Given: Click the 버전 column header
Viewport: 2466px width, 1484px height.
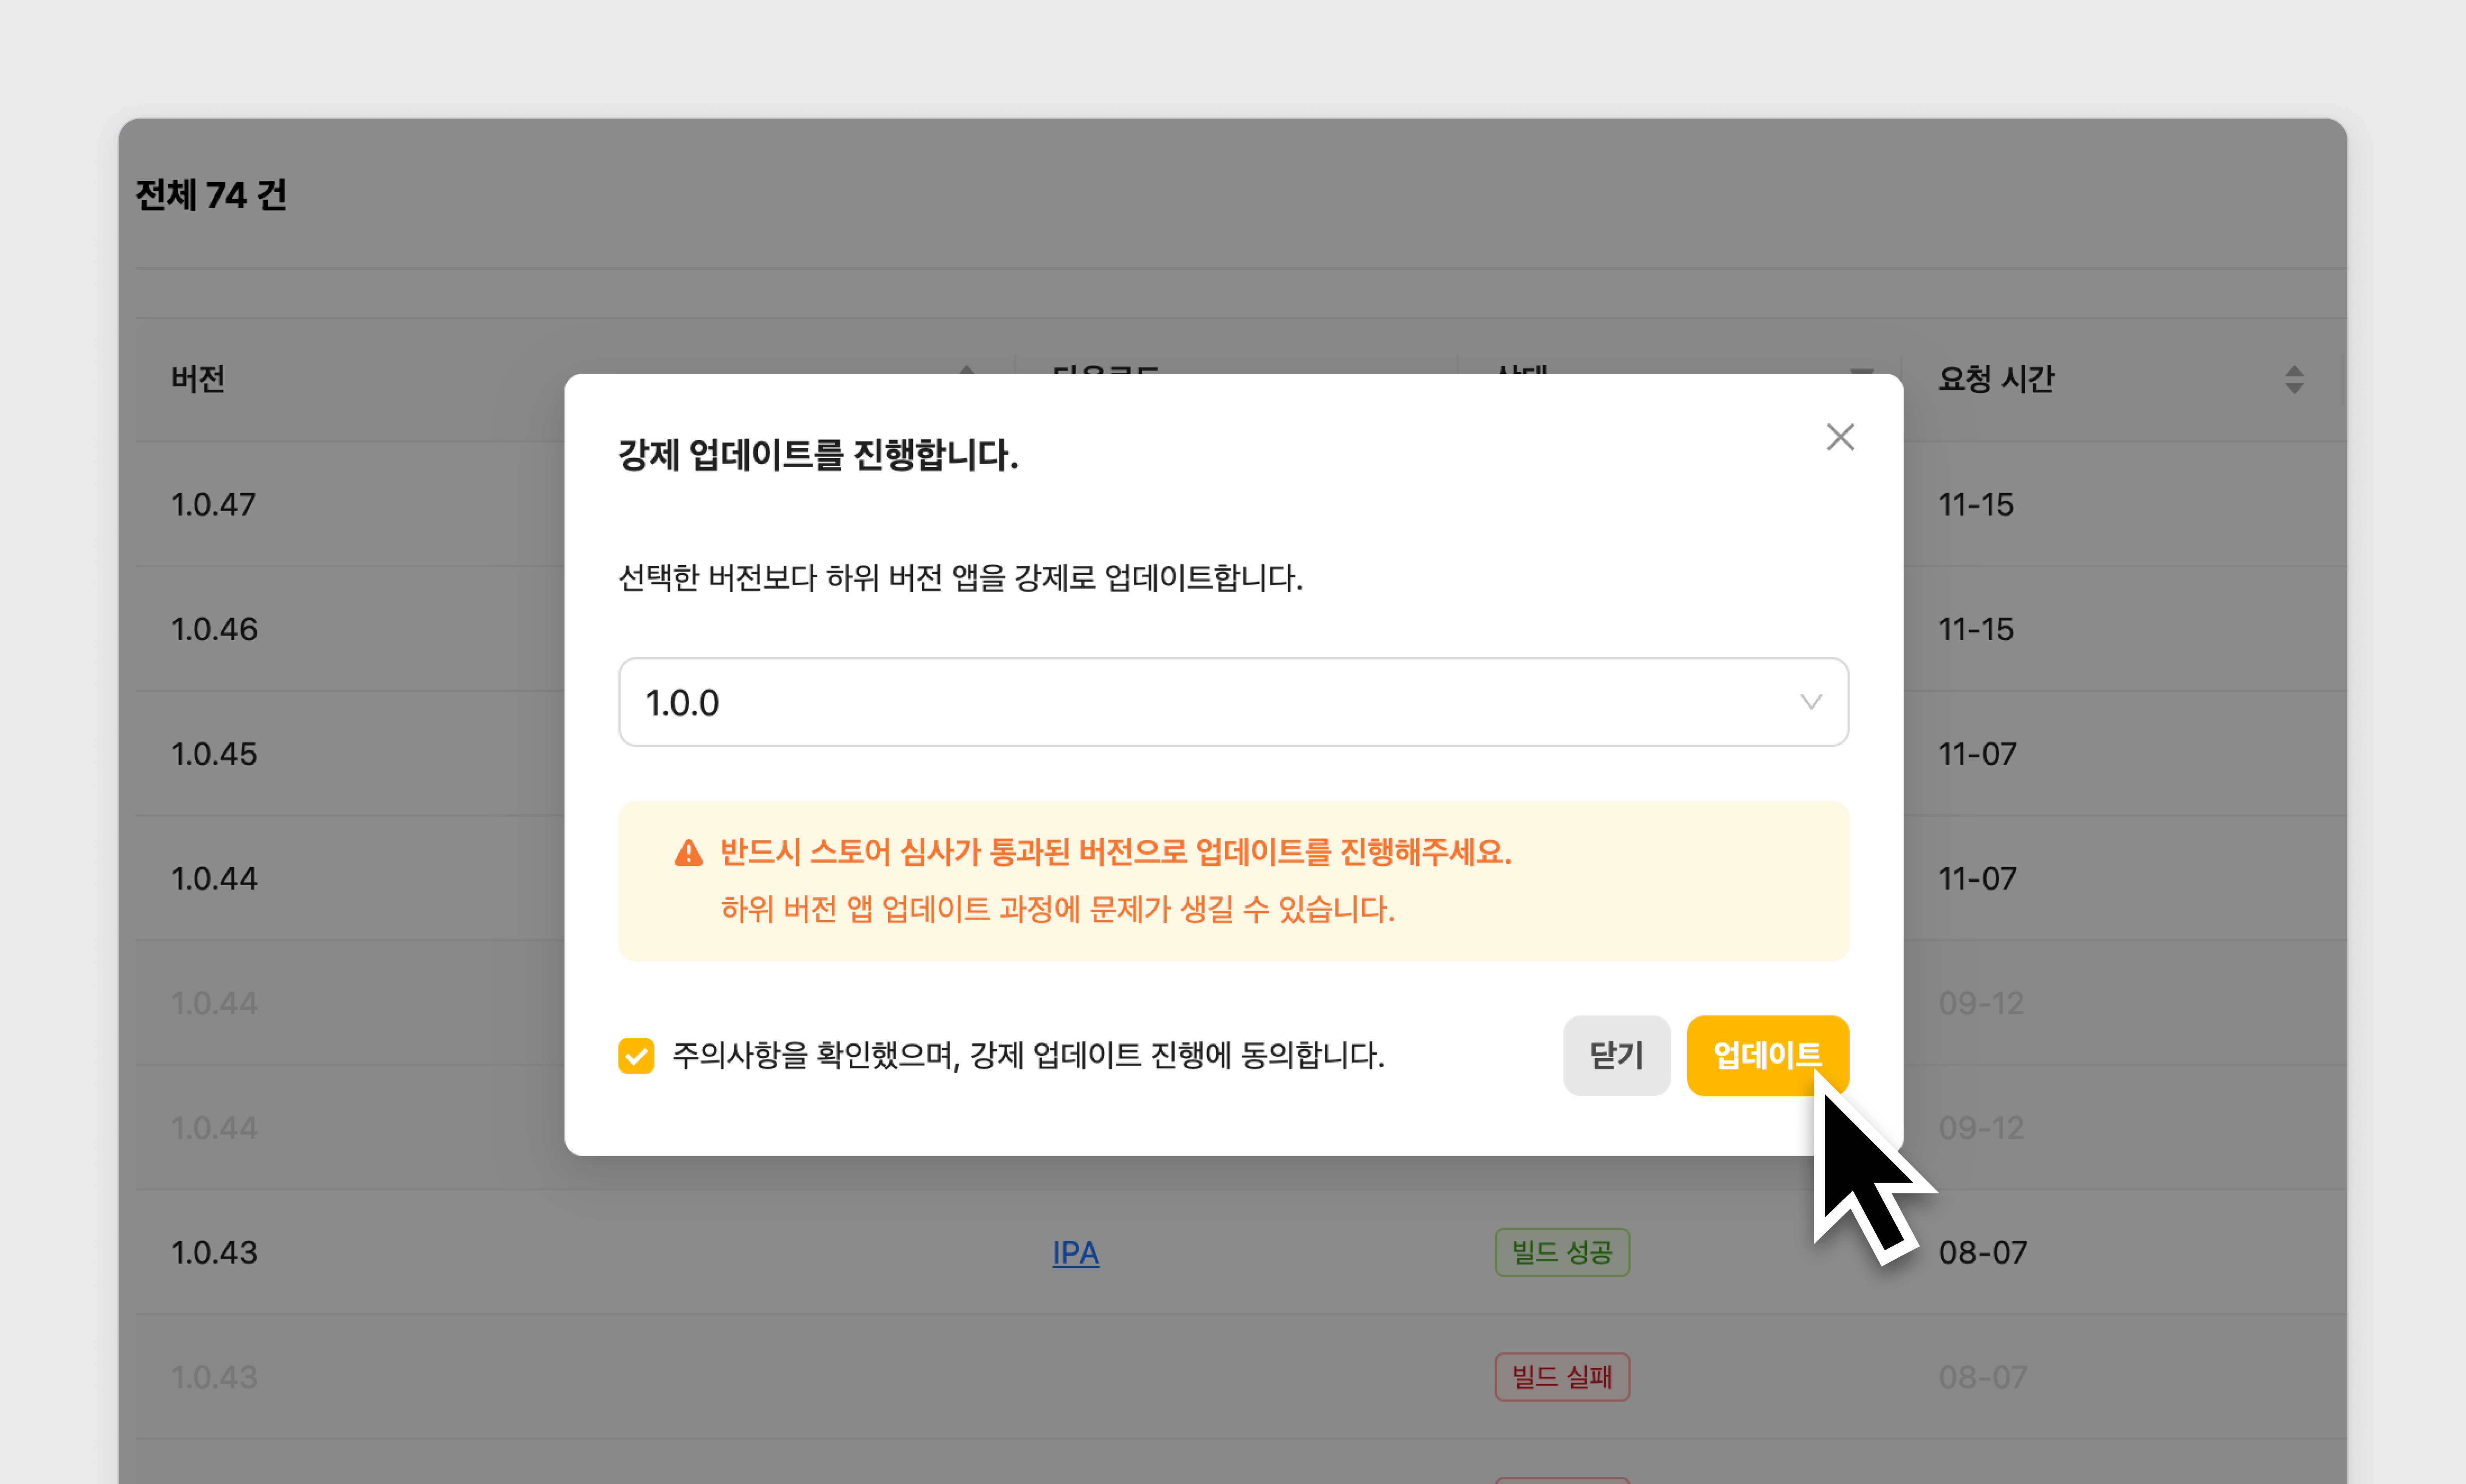Looking at the screenshot, I should [198, 379].
